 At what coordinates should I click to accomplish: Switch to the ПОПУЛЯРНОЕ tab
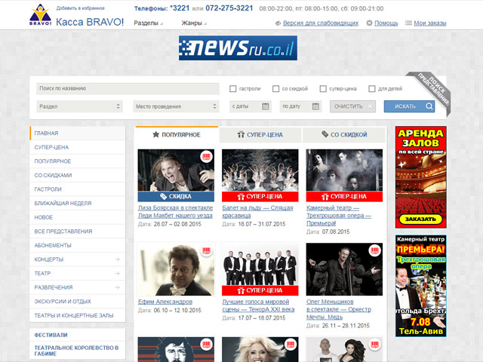(177, 134)
